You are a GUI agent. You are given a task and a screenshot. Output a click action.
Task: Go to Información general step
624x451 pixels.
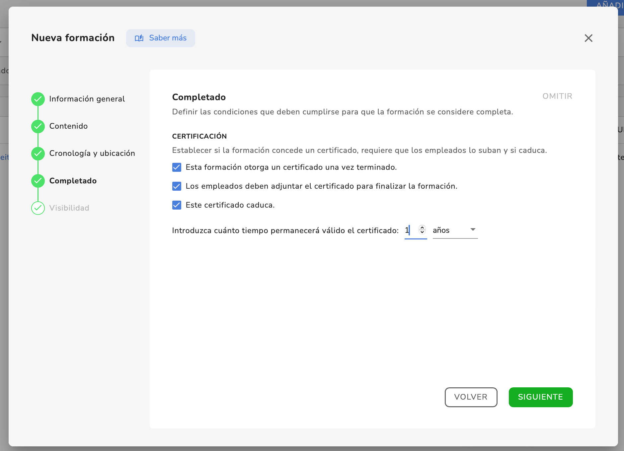[x=87, y=99]
